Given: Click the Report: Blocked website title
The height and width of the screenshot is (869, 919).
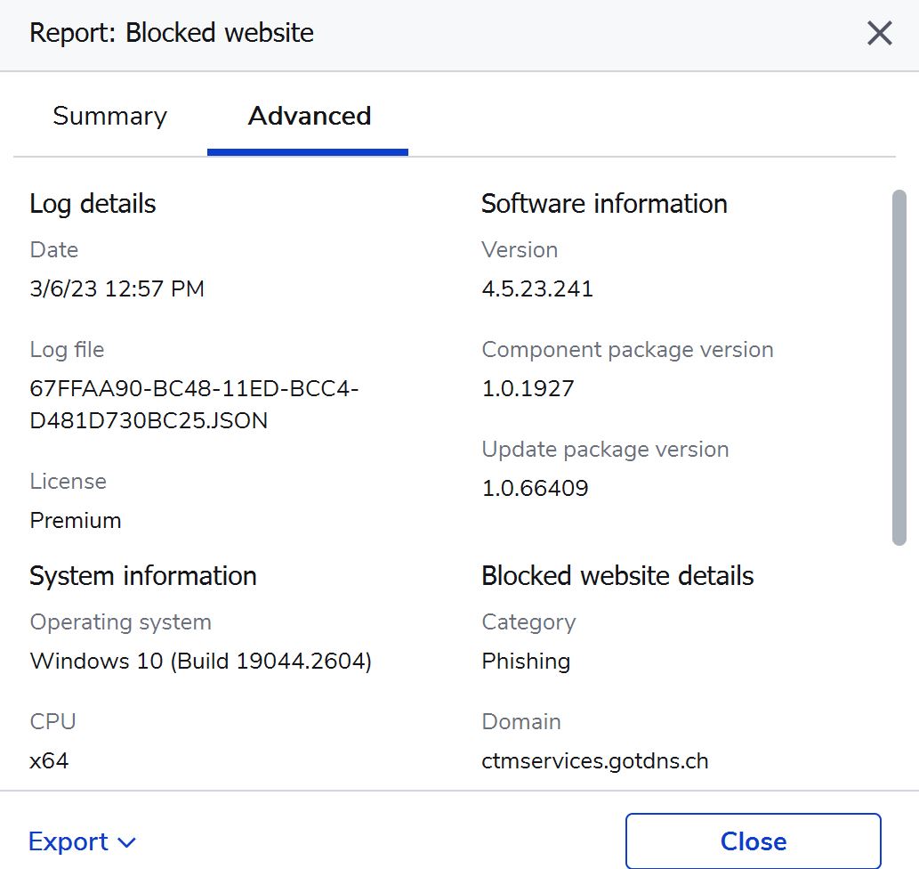Looking at the screenshot, I should click(x=172, y=34).
